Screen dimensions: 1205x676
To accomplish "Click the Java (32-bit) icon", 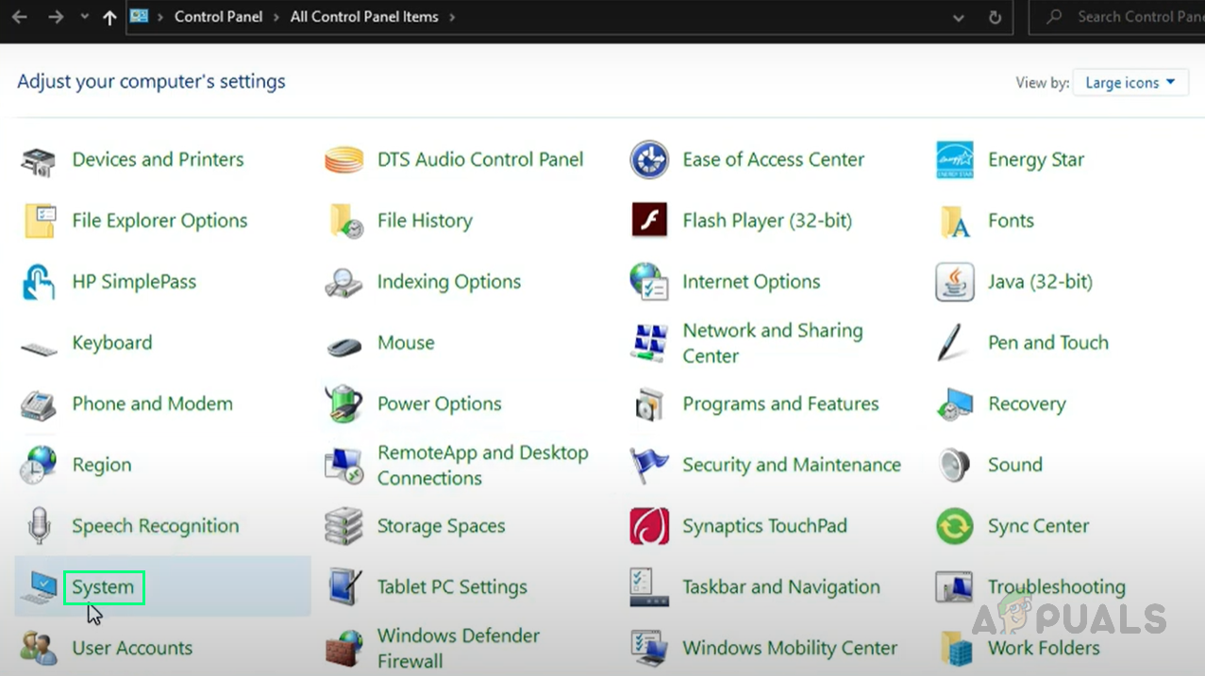I will coord(955,283).
